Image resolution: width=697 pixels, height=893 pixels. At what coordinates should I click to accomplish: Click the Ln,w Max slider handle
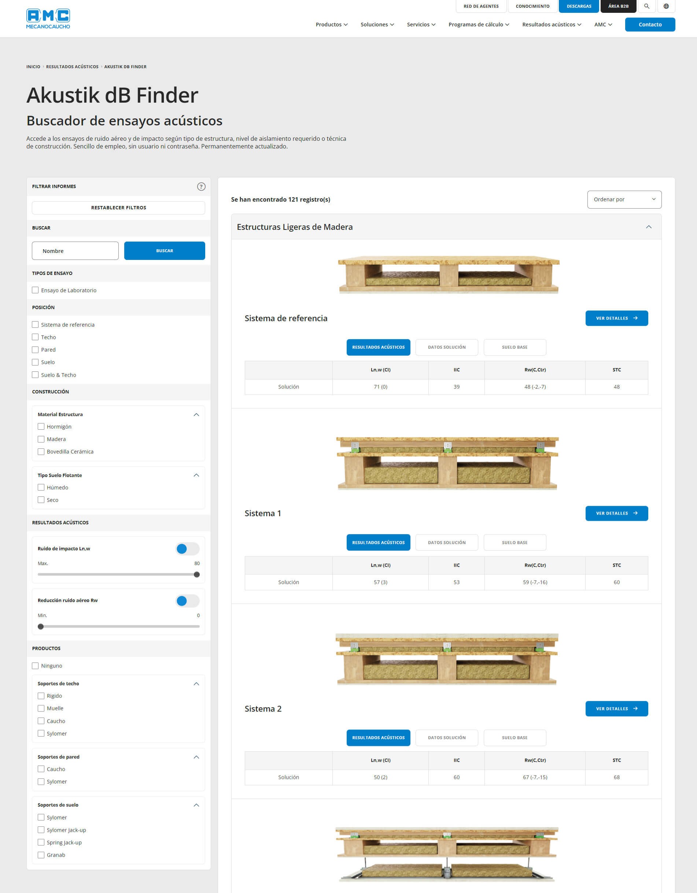click(197, 574)
